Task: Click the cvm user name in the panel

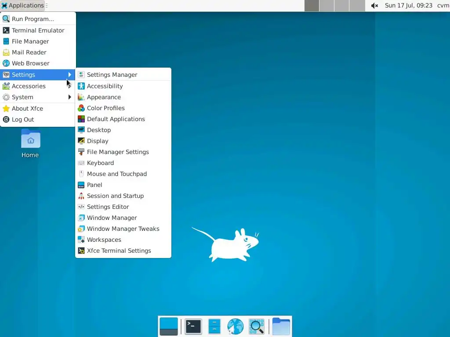Action: tap(443, 5)
